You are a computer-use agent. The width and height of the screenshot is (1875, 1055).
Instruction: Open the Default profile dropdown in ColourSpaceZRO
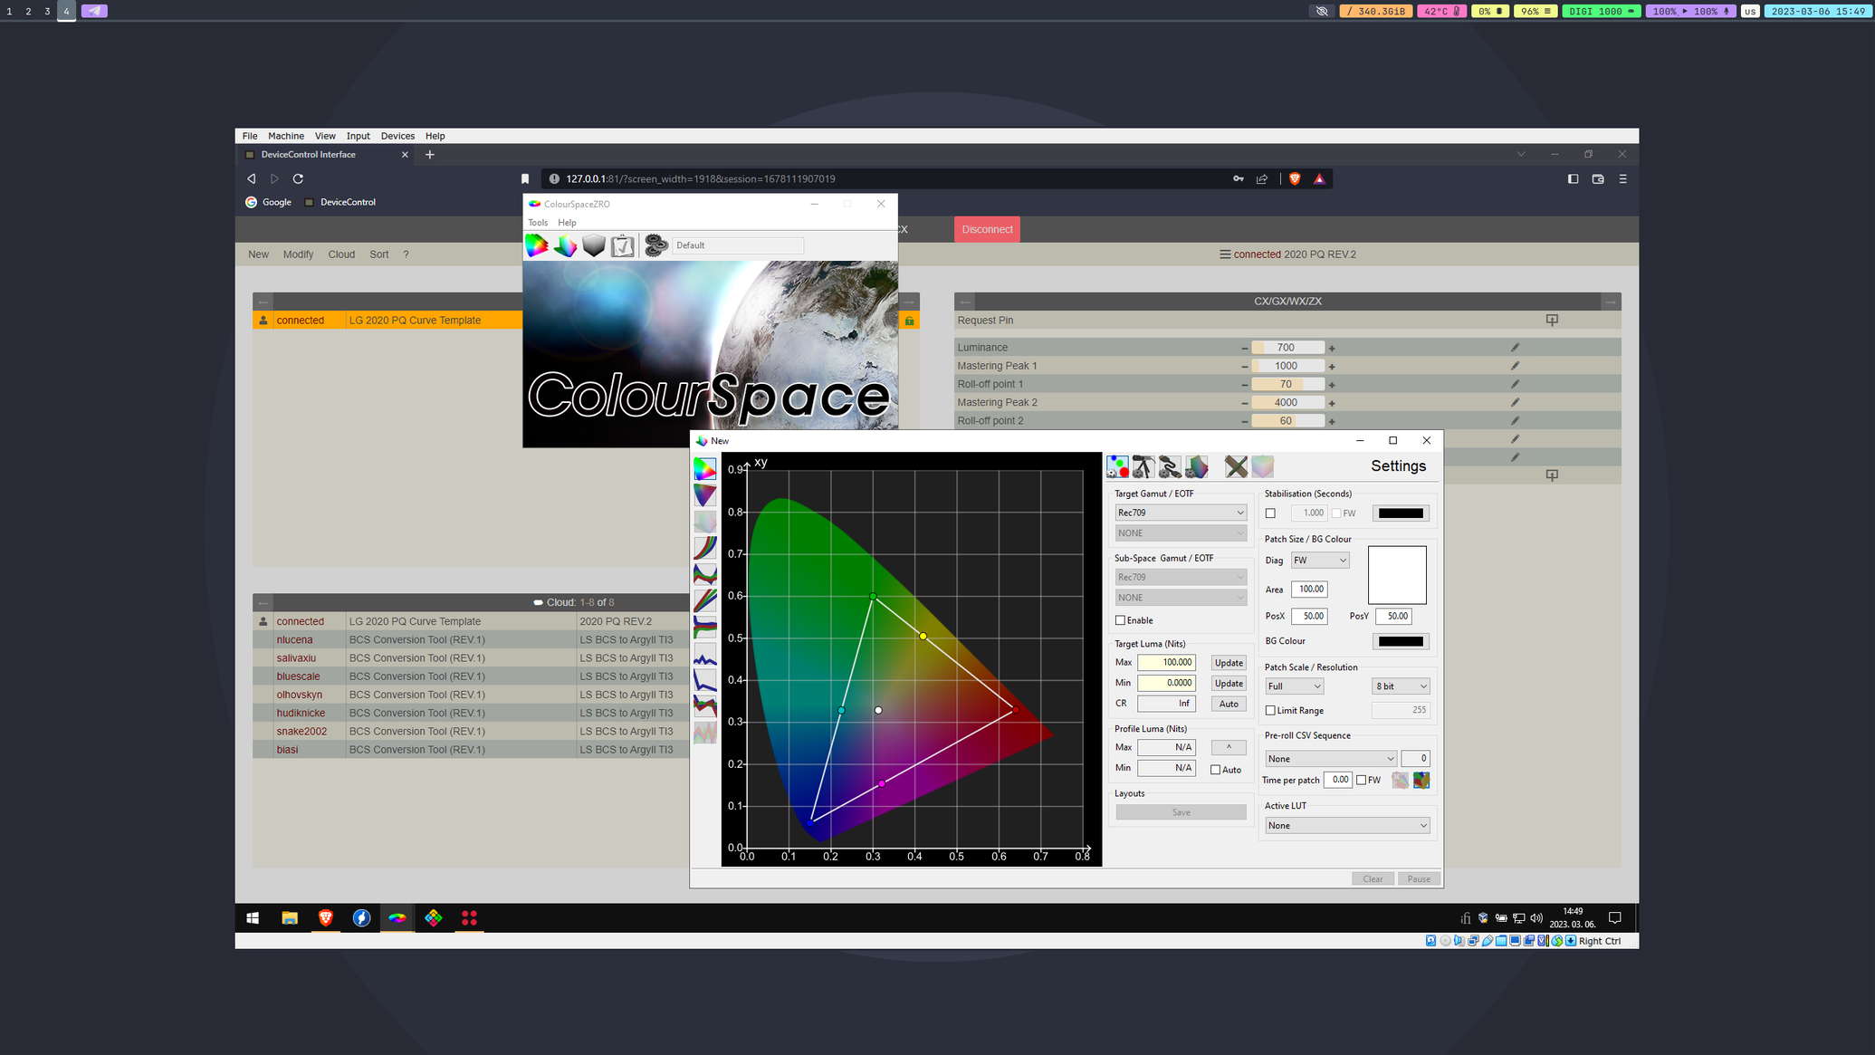click(x=738, y=245)
